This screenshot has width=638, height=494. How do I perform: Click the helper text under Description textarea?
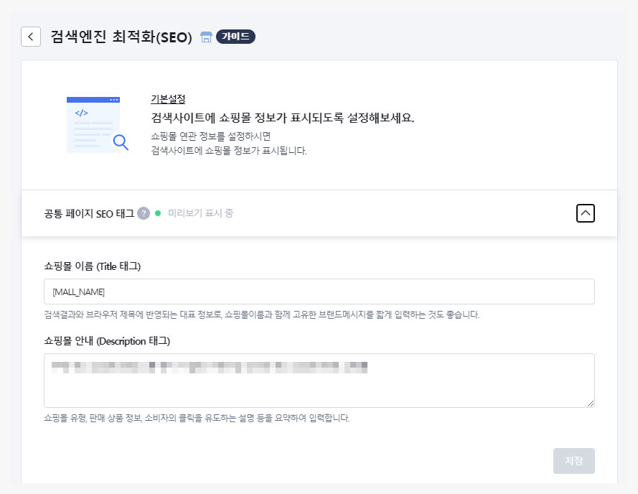(x=197, y=418)
